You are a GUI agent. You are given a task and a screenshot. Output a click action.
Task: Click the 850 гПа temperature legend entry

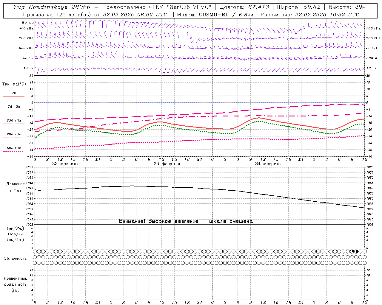[14, 121]
